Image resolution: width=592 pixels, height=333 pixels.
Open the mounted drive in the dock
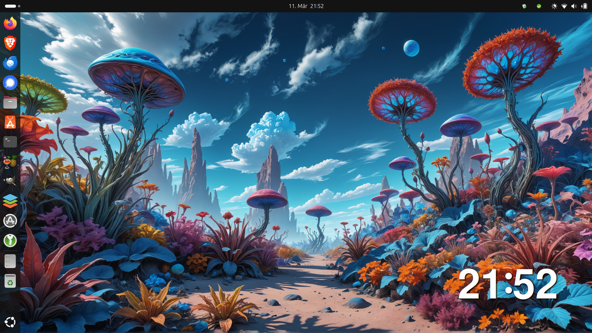pos(10,261)
